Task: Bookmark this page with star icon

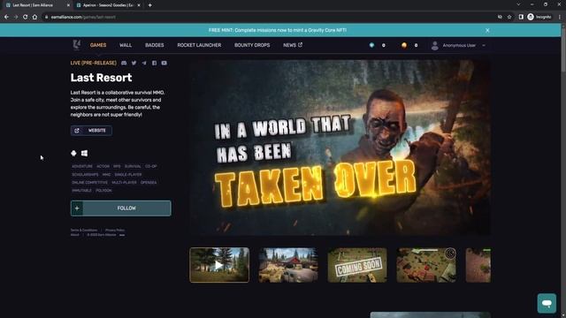Action: point(509,17)
